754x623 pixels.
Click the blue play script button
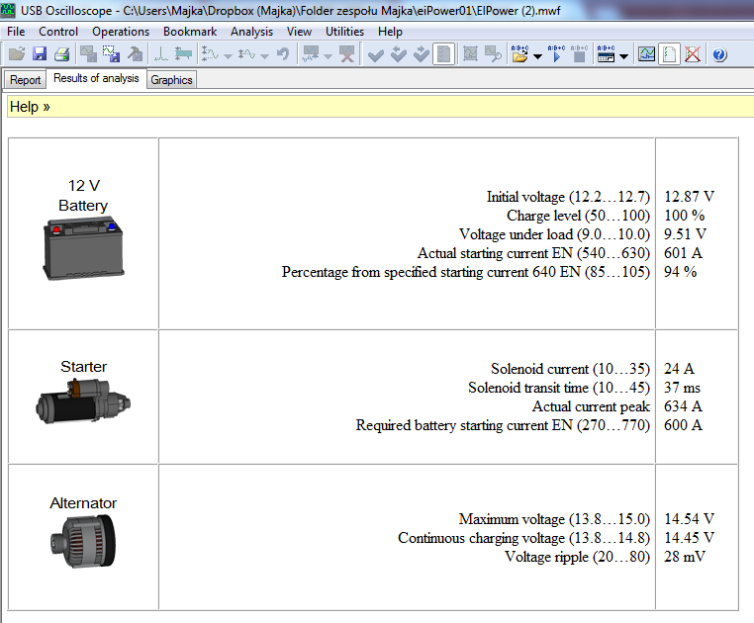[555, 55]
